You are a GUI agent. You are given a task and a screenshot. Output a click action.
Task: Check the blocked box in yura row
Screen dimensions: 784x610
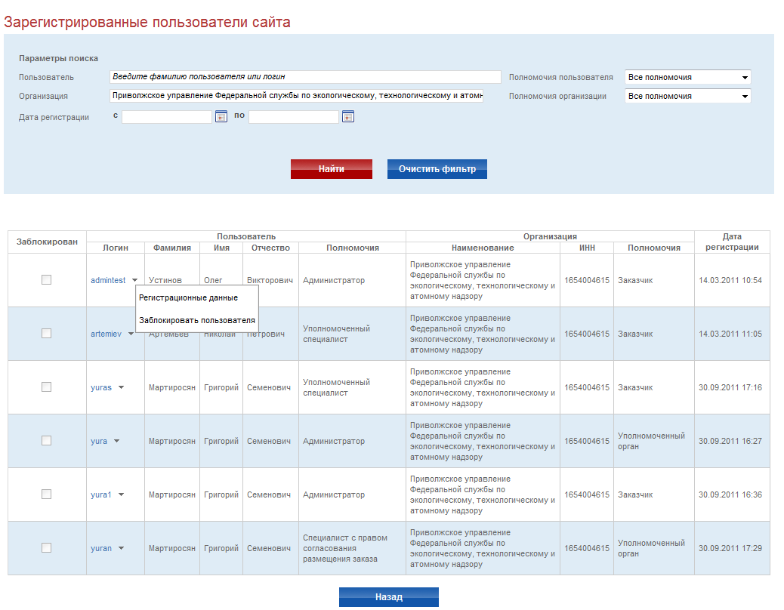47,441
